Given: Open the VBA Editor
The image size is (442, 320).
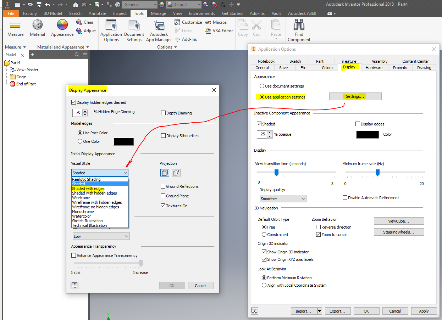Looking at the screenshot, I should (x=219, y=30).
